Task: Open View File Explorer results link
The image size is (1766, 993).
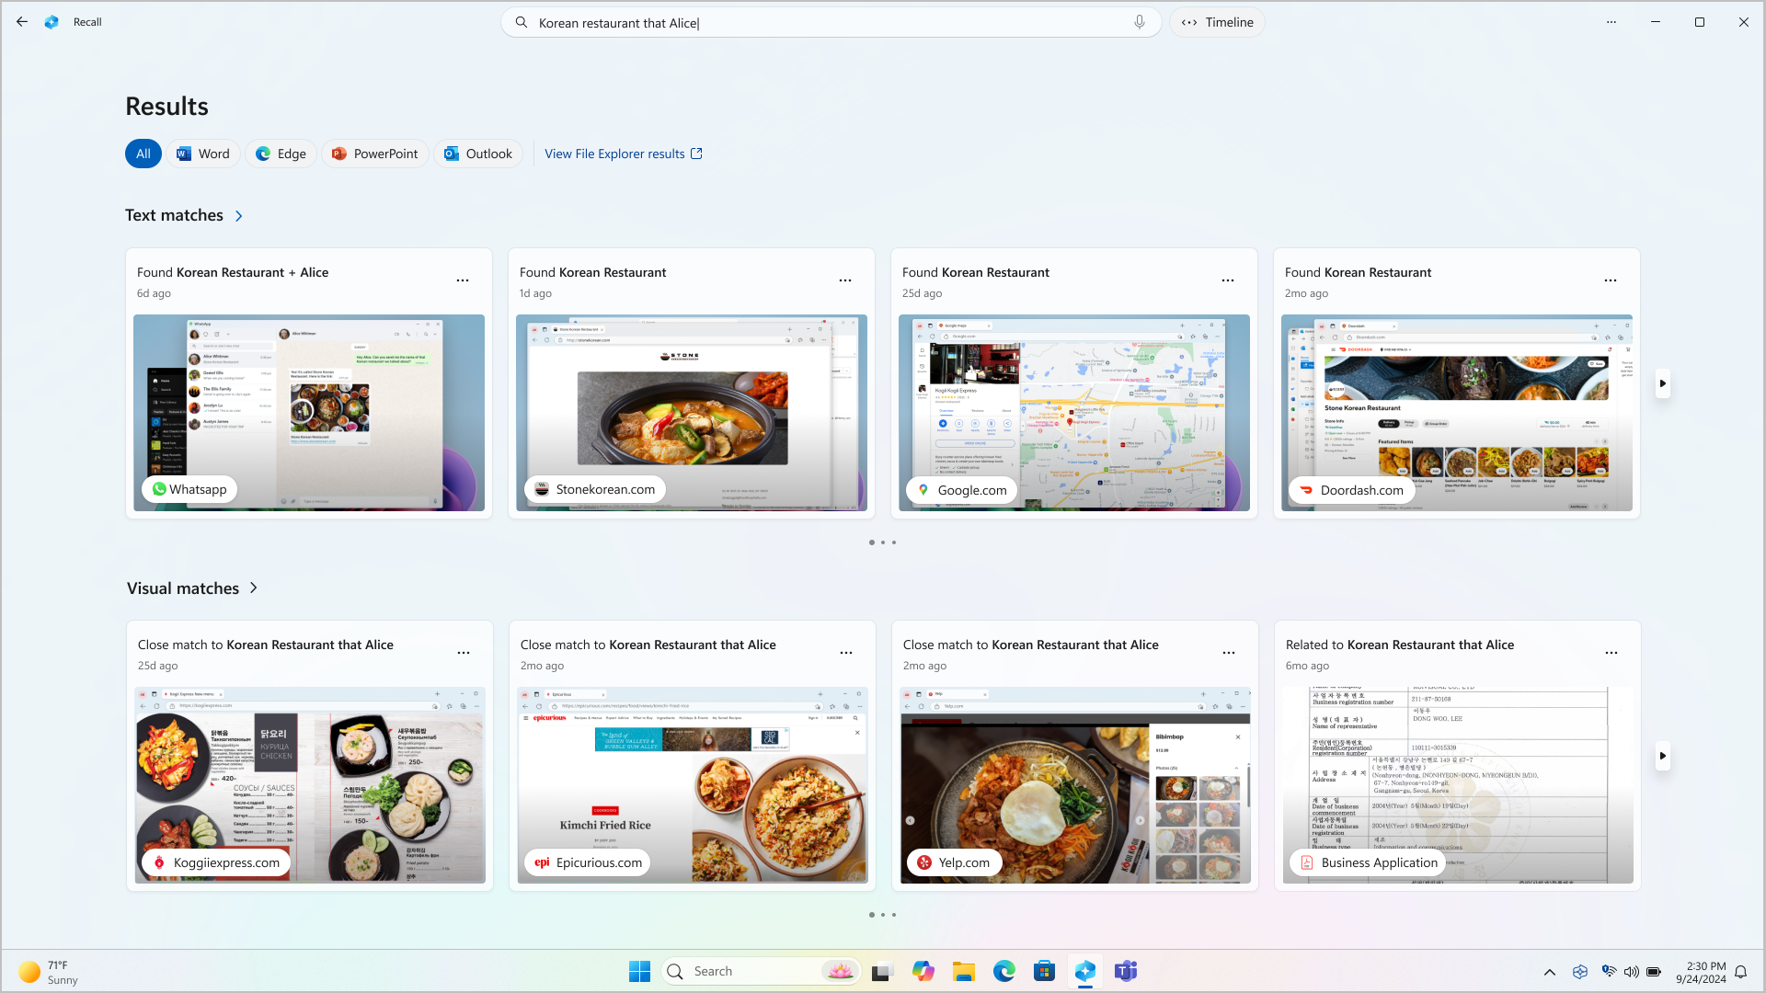Action: (624, 153)
